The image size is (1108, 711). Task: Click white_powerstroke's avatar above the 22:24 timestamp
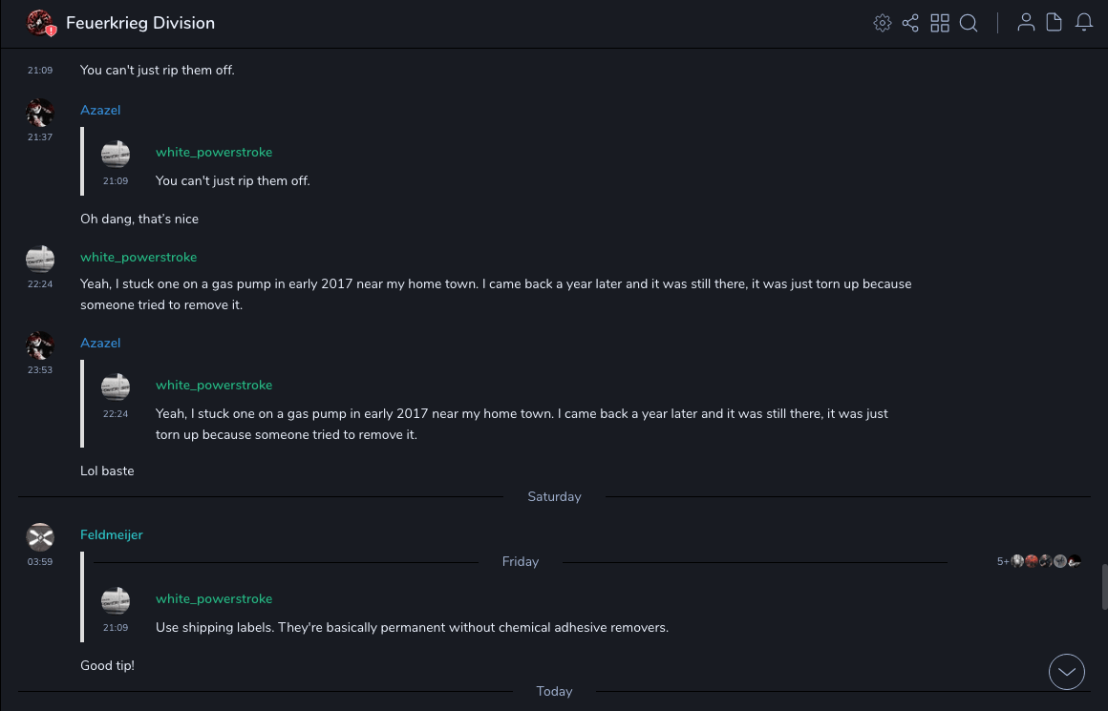(40, 259)
